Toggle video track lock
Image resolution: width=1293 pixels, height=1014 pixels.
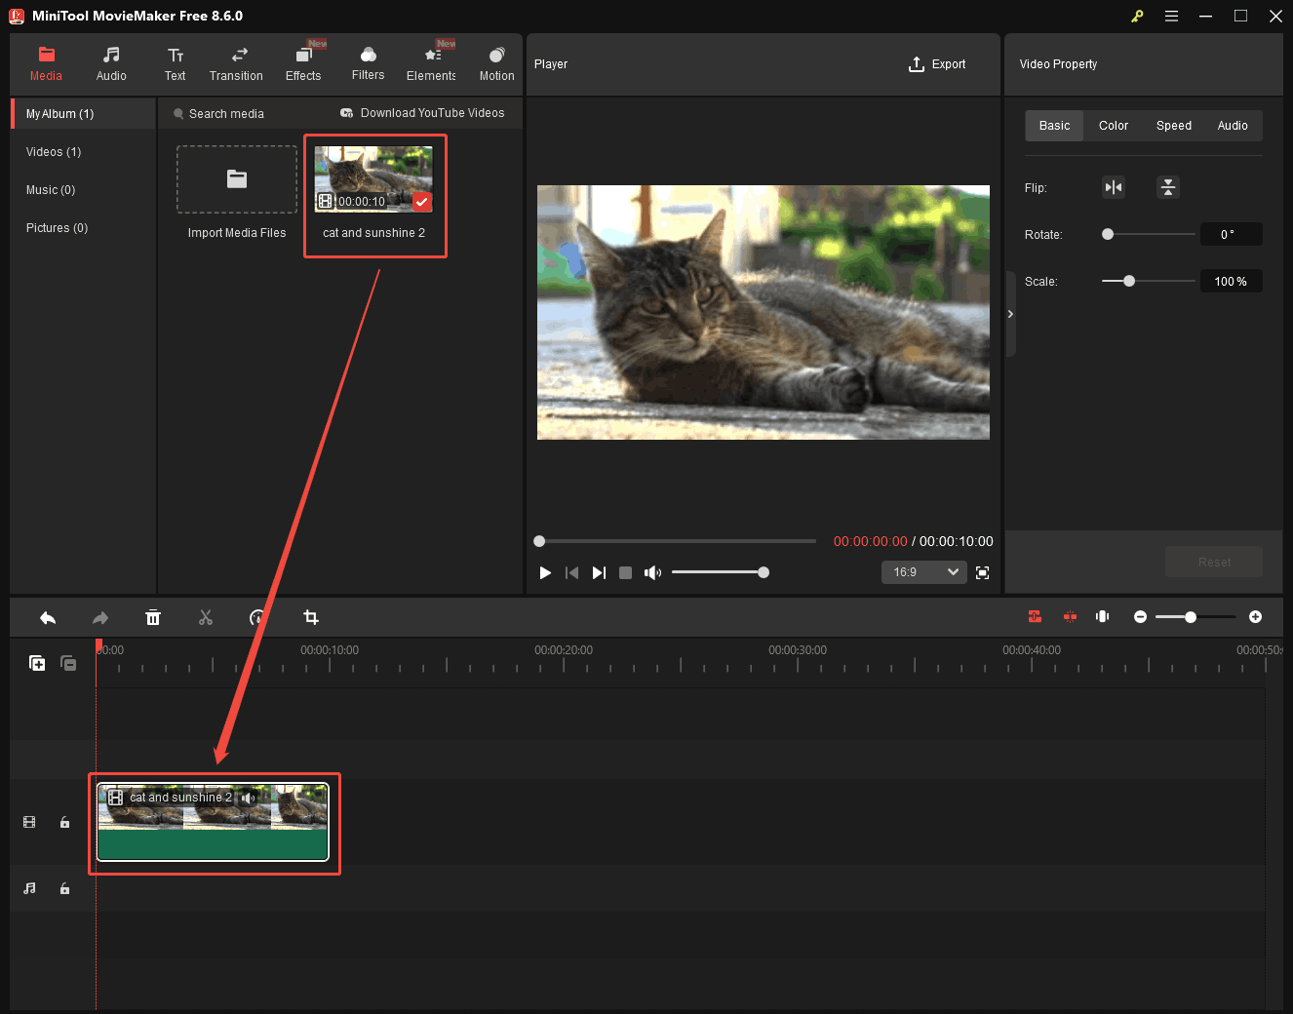64,822
